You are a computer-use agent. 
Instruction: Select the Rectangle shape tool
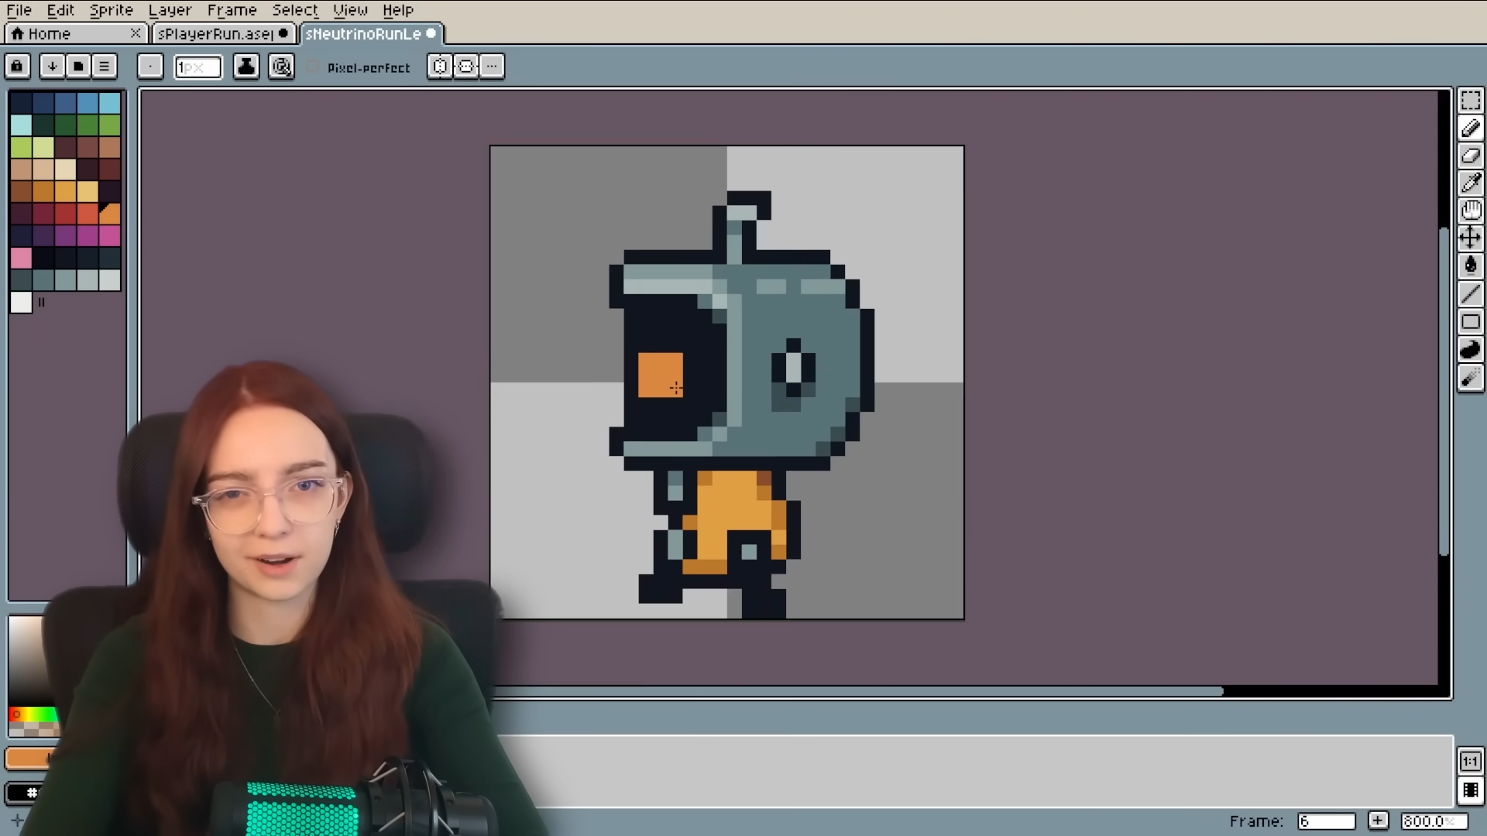tap(1470, 321)
